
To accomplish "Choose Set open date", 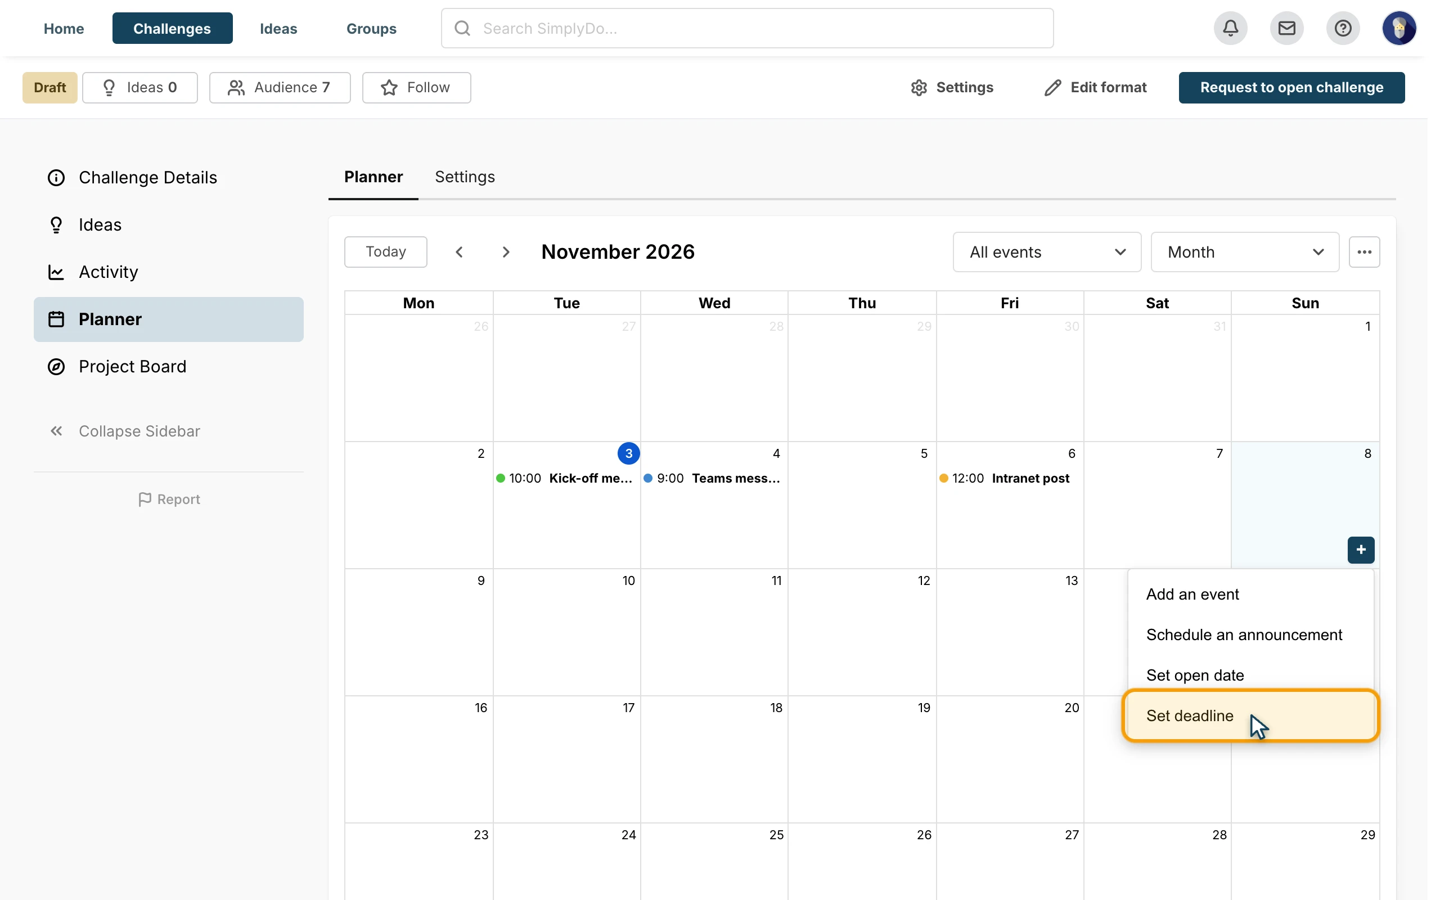I will tap(1250, 675).
